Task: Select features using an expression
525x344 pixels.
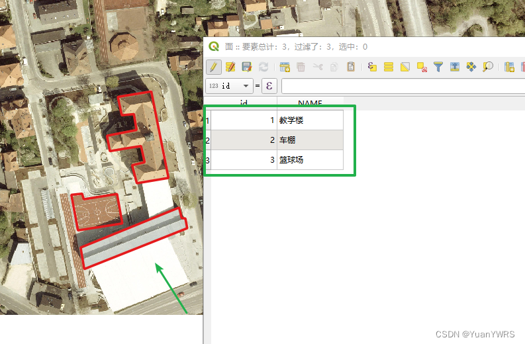Action: (x=372, y=67)
